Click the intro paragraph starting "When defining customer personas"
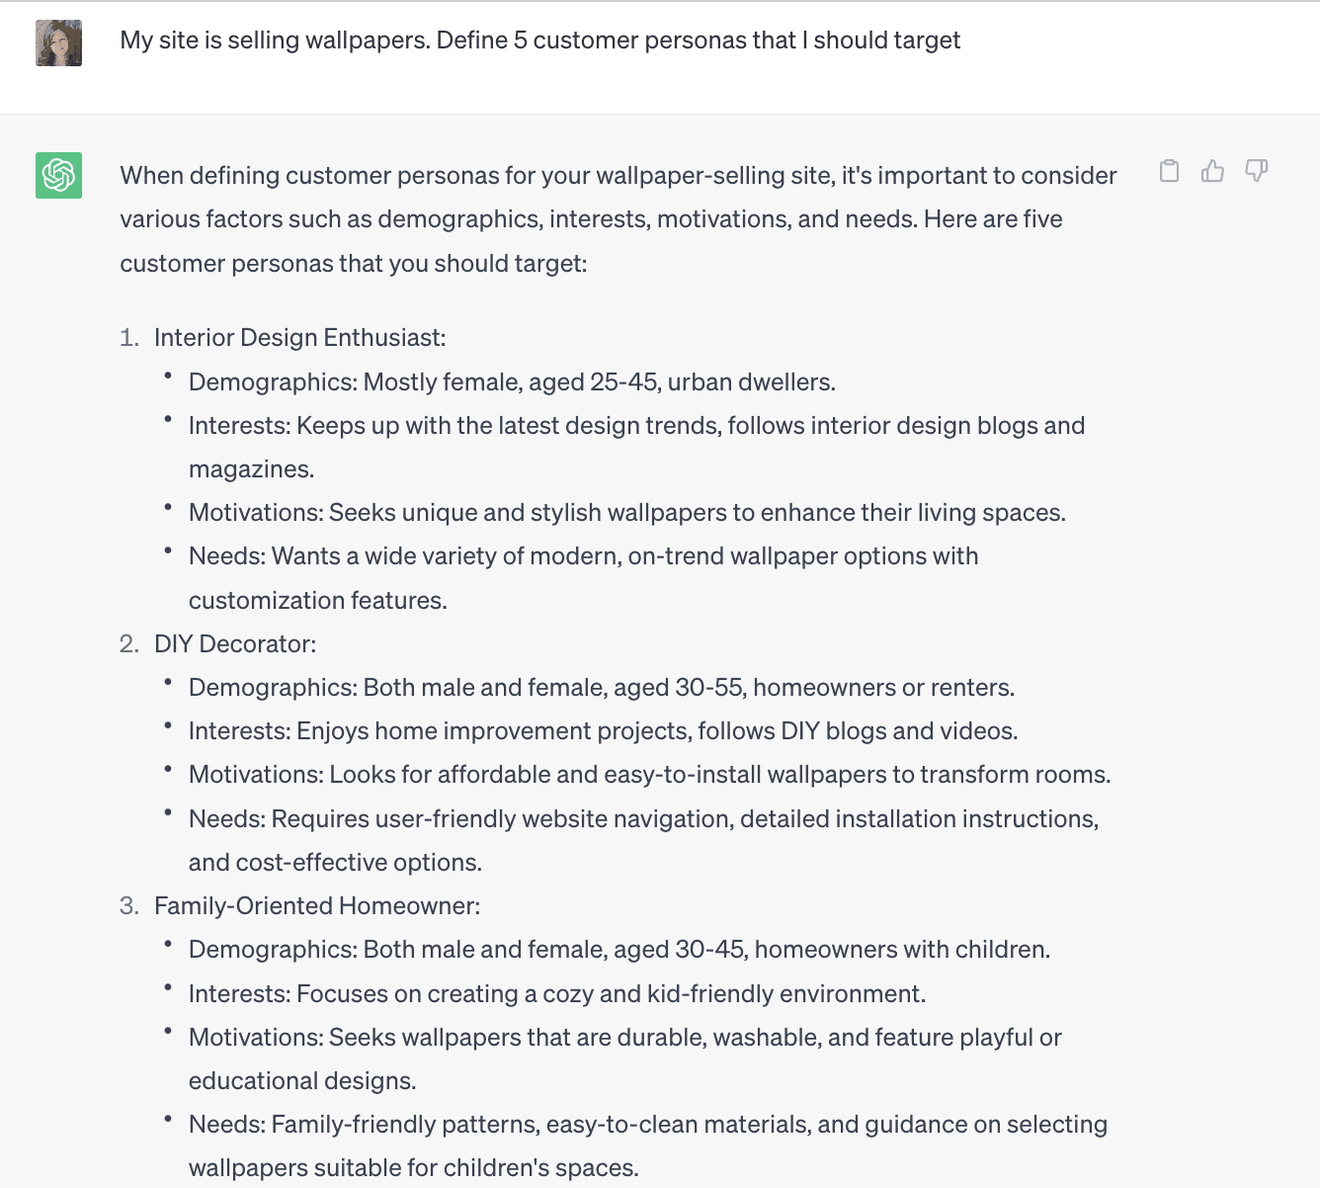The image size is (1320, 1188). [618, 219]
